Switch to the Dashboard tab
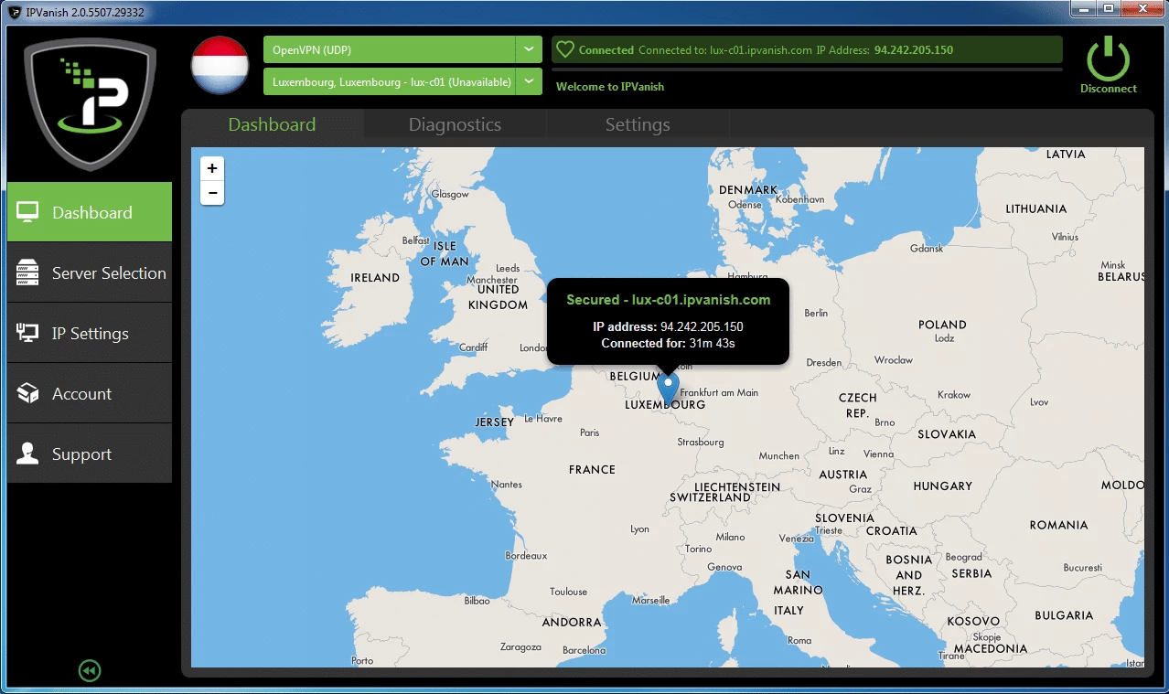Image resolution: width=1169 pixels, height=694 pixels. 272,124
